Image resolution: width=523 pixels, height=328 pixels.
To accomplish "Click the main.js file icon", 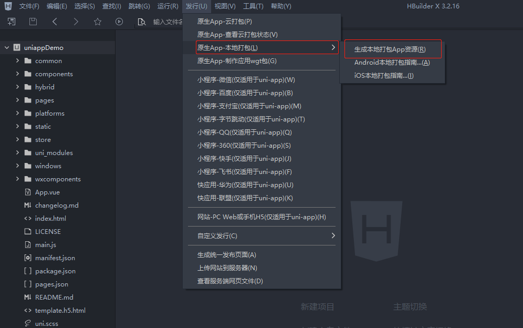I will [28, 244].
